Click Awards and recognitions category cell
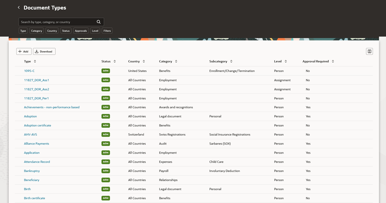The image size is (386, 203). (x=176, y=107)
